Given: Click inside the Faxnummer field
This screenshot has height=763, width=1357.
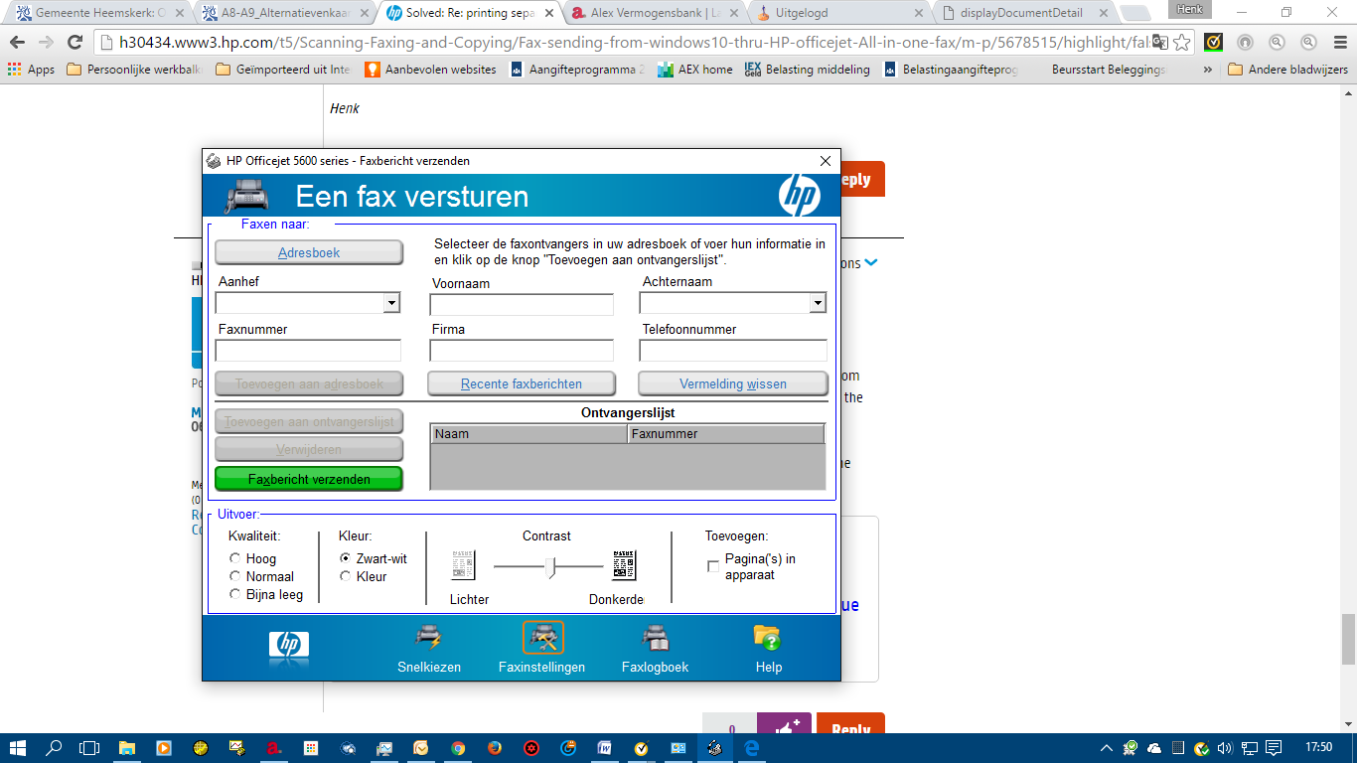Looking at the screenshot, I should pyautogui.click(x=308, y=350).
